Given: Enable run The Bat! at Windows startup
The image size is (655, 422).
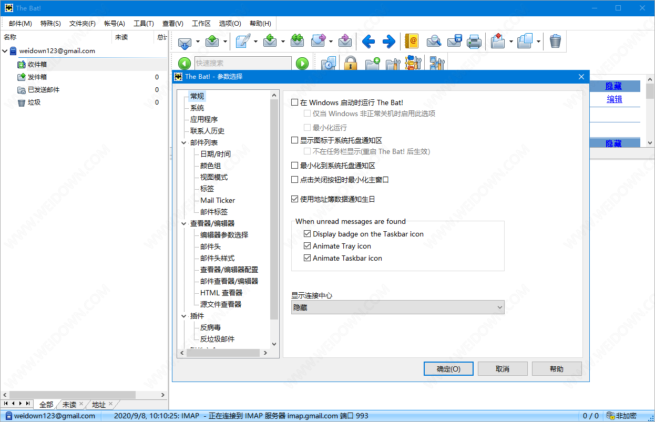Looking at the screenshot, I should pos(295,102).
